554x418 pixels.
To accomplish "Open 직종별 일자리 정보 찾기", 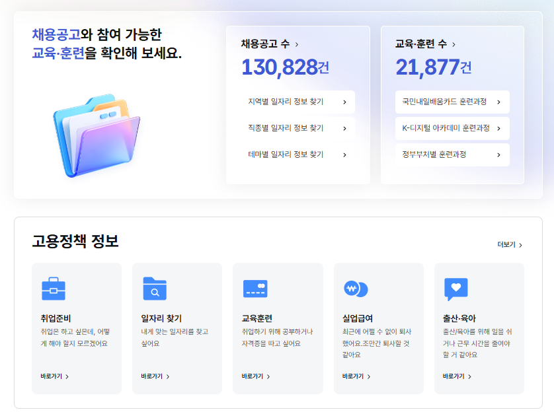I will tap(297, 129).
